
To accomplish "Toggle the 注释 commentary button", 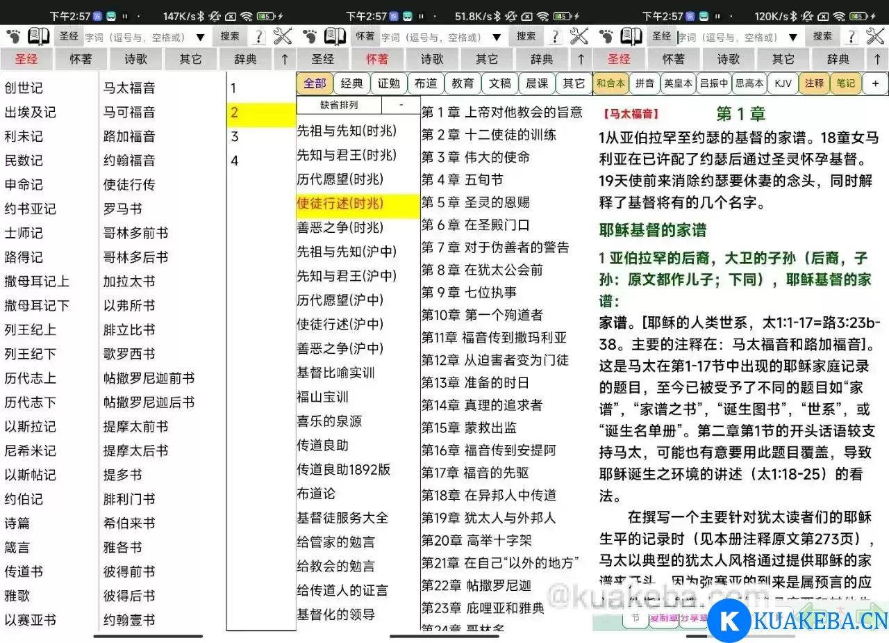I will [x=814, y=83].
